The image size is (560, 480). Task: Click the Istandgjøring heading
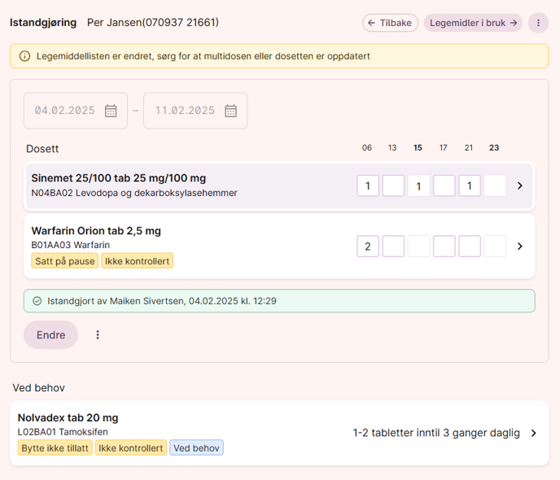tap(43, 23)
